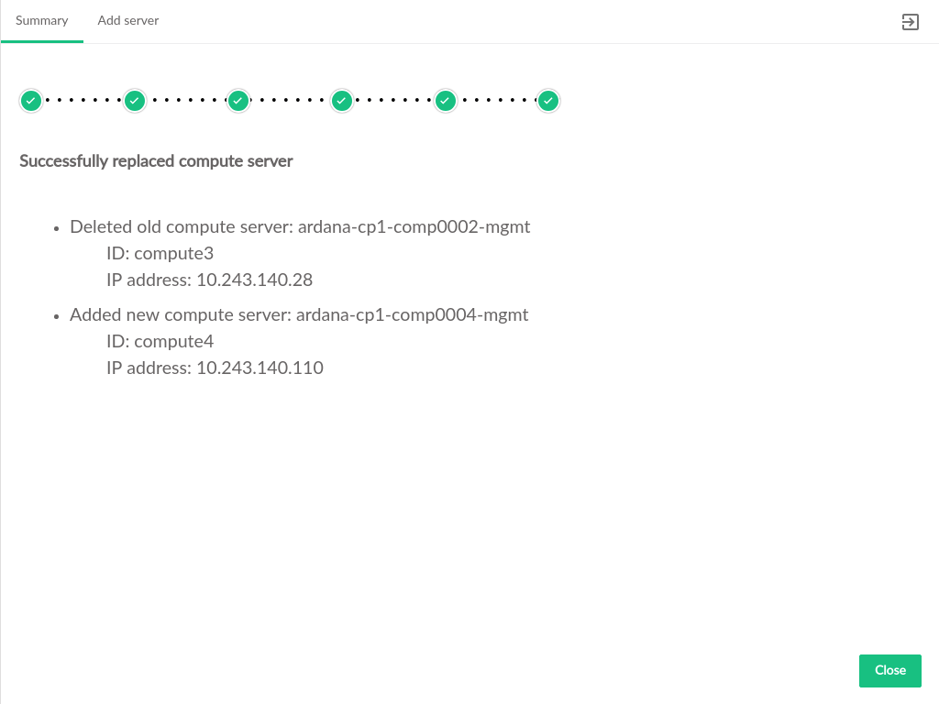Screen dimensions: 939x704
Task: Open the Add server tab
Action: click(x=128, y=21)
